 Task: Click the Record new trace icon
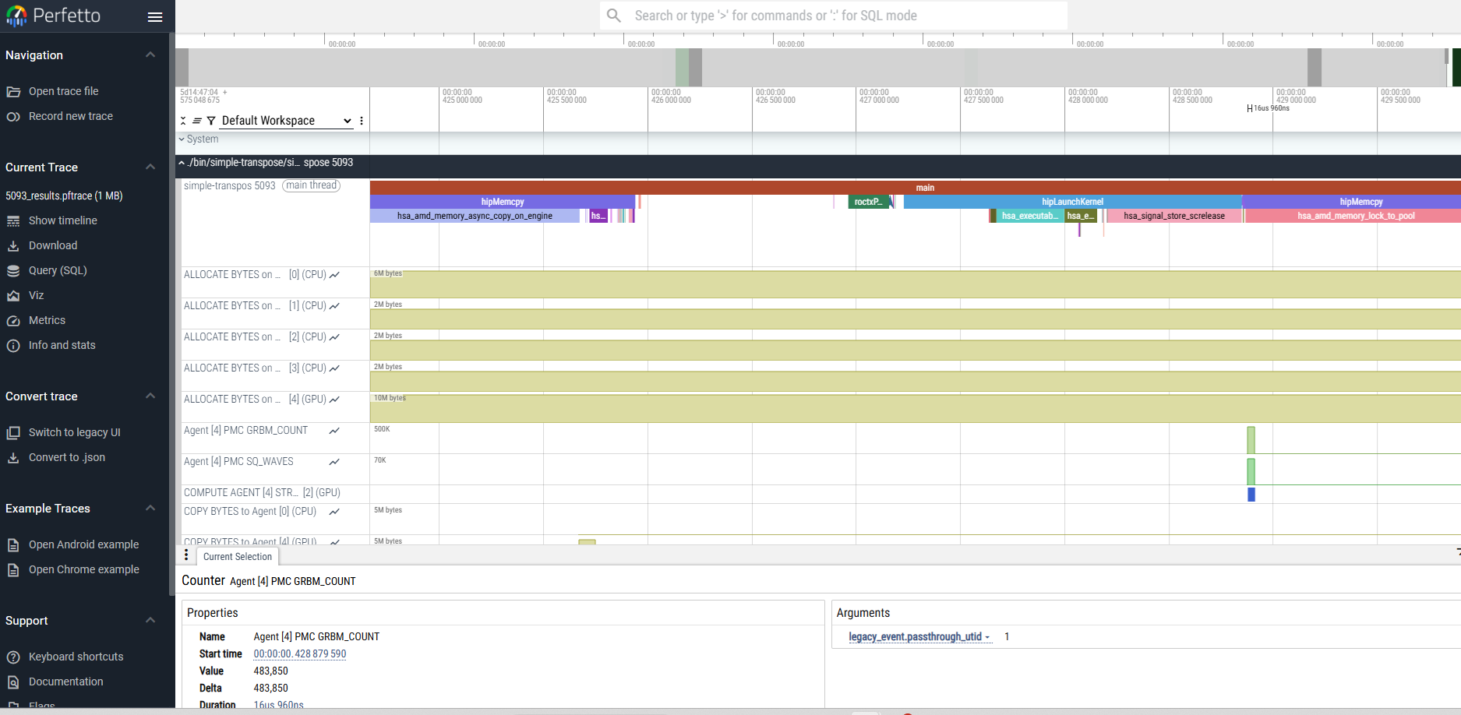click(13, 117)
